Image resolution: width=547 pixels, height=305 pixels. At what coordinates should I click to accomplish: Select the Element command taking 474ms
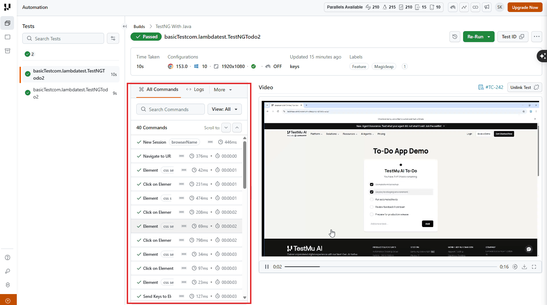[186, 198]
